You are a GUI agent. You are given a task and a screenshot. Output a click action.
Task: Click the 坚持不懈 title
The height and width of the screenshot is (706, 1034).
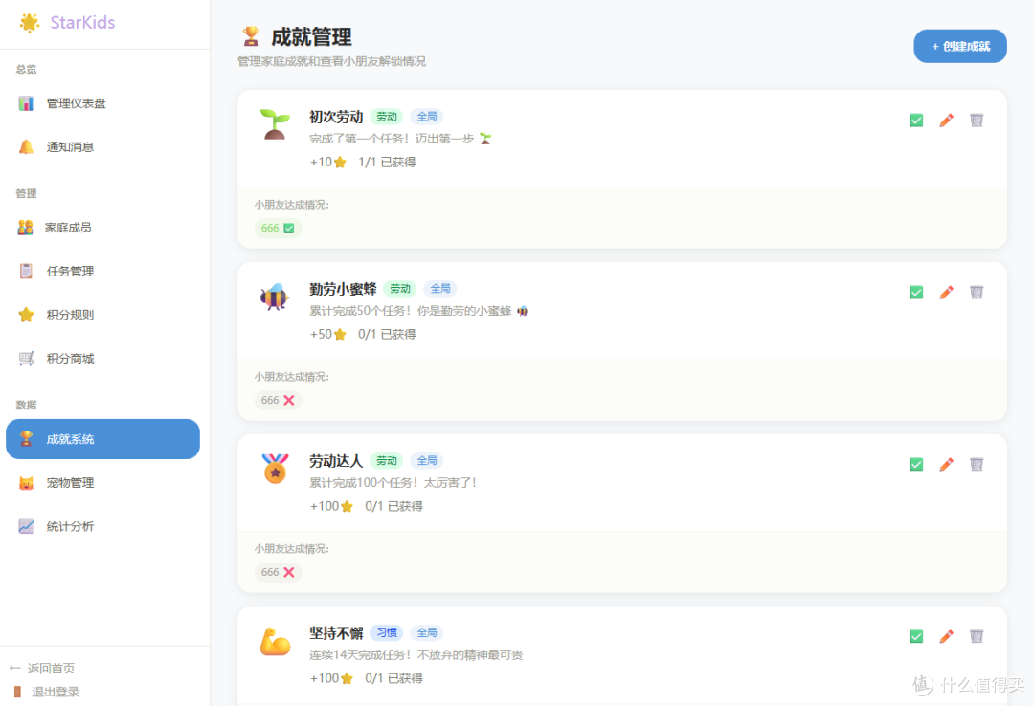coord(336,633)
